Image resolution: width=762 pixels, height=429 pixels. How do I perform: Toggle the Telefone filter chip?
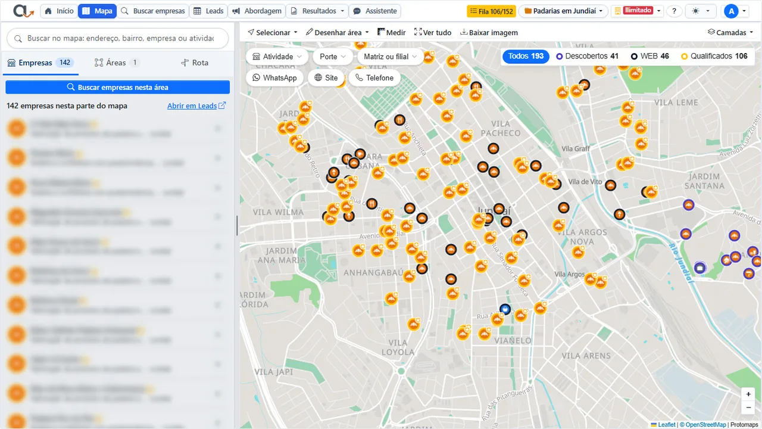pyautogui.click(x=374, y=77)
